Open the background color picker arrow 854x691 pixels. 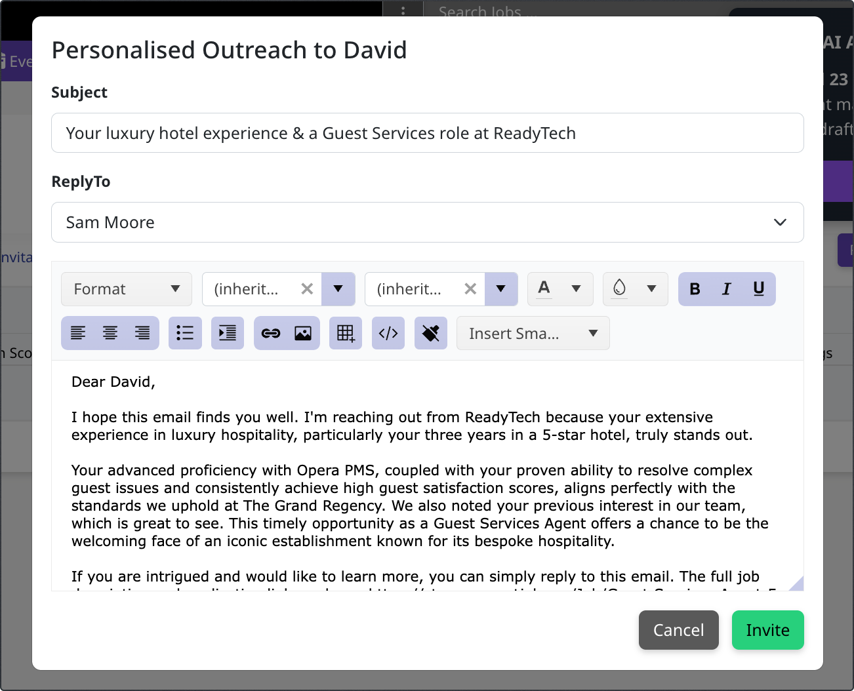652,289
